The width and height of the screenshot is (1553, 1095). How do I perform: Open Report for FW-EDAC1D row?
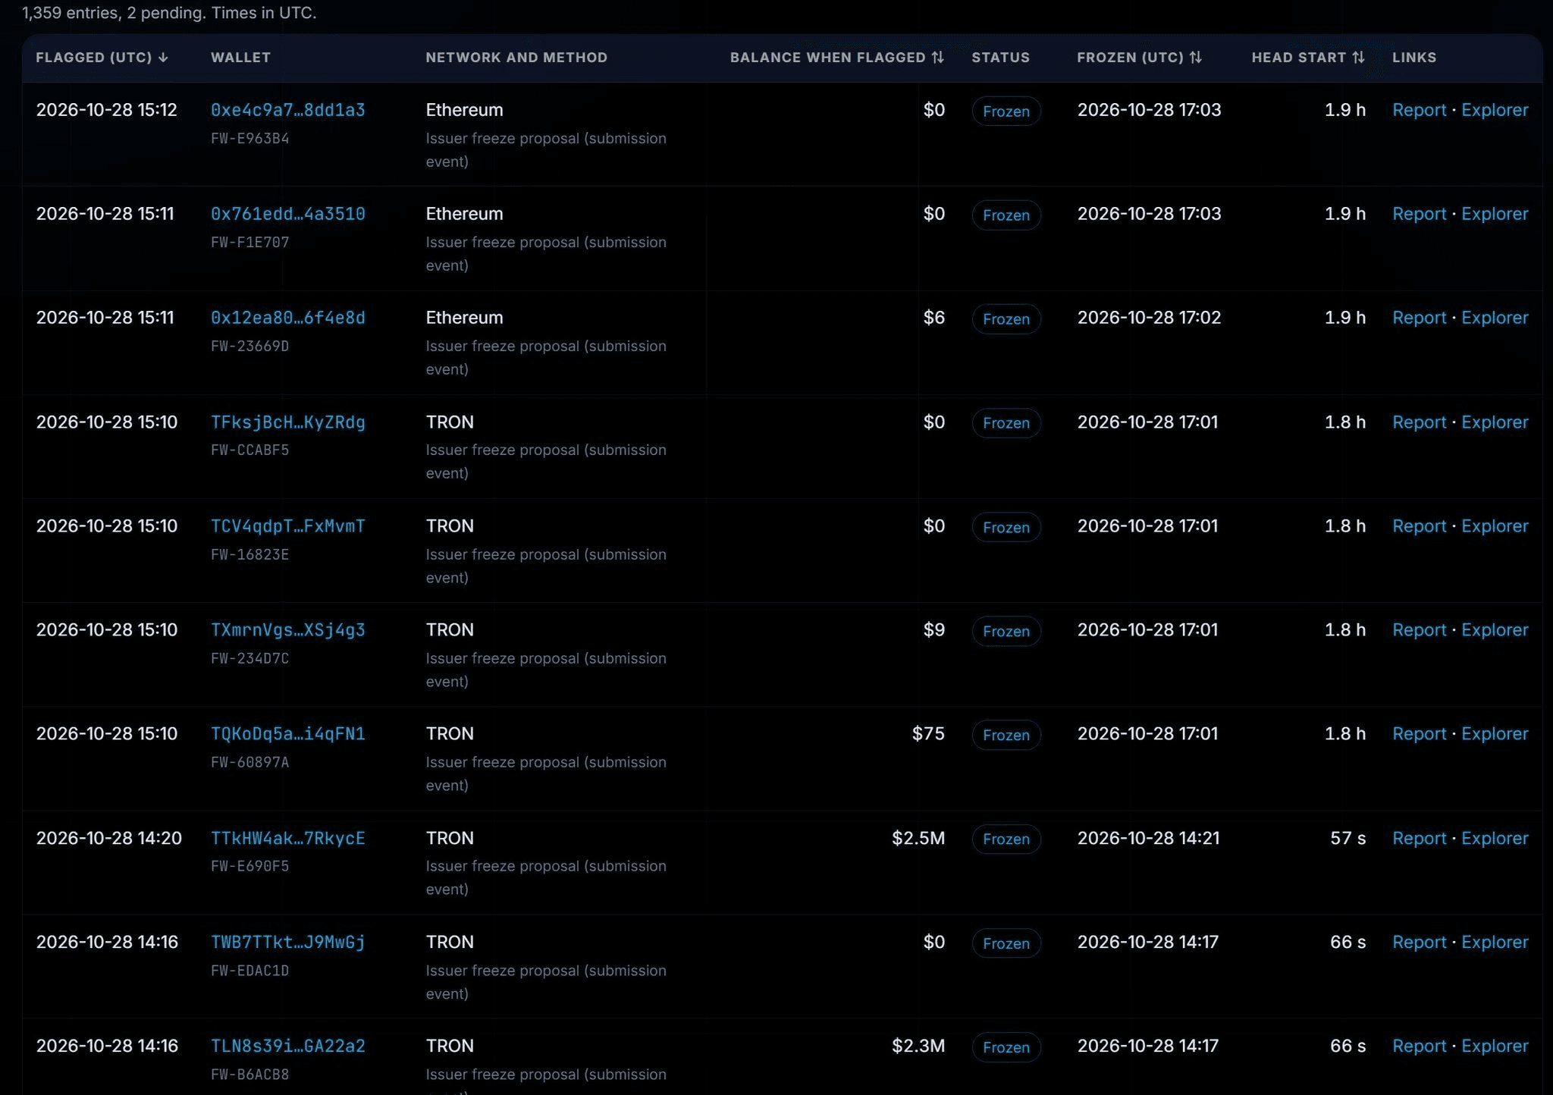coord(1419,943)
